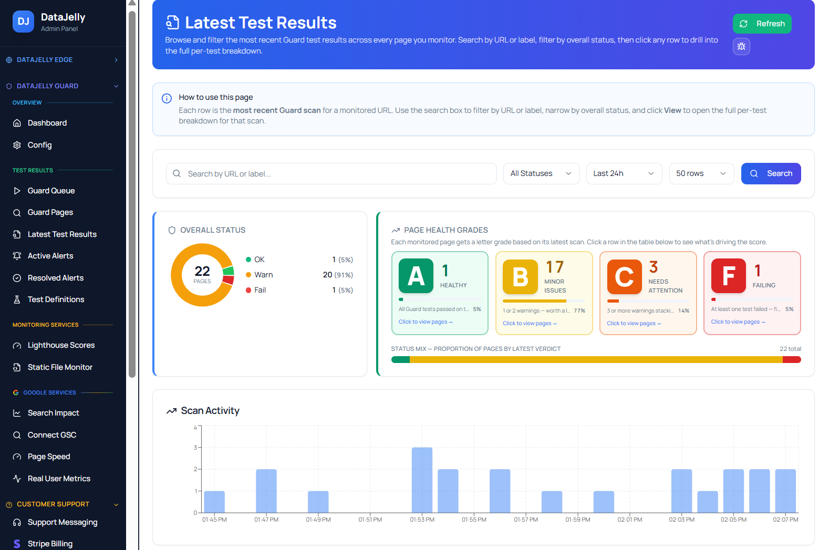Click the Fail legend row in Overall Status
The width and height of the screenshot is (819, 550).
click(x=299, y=290)
